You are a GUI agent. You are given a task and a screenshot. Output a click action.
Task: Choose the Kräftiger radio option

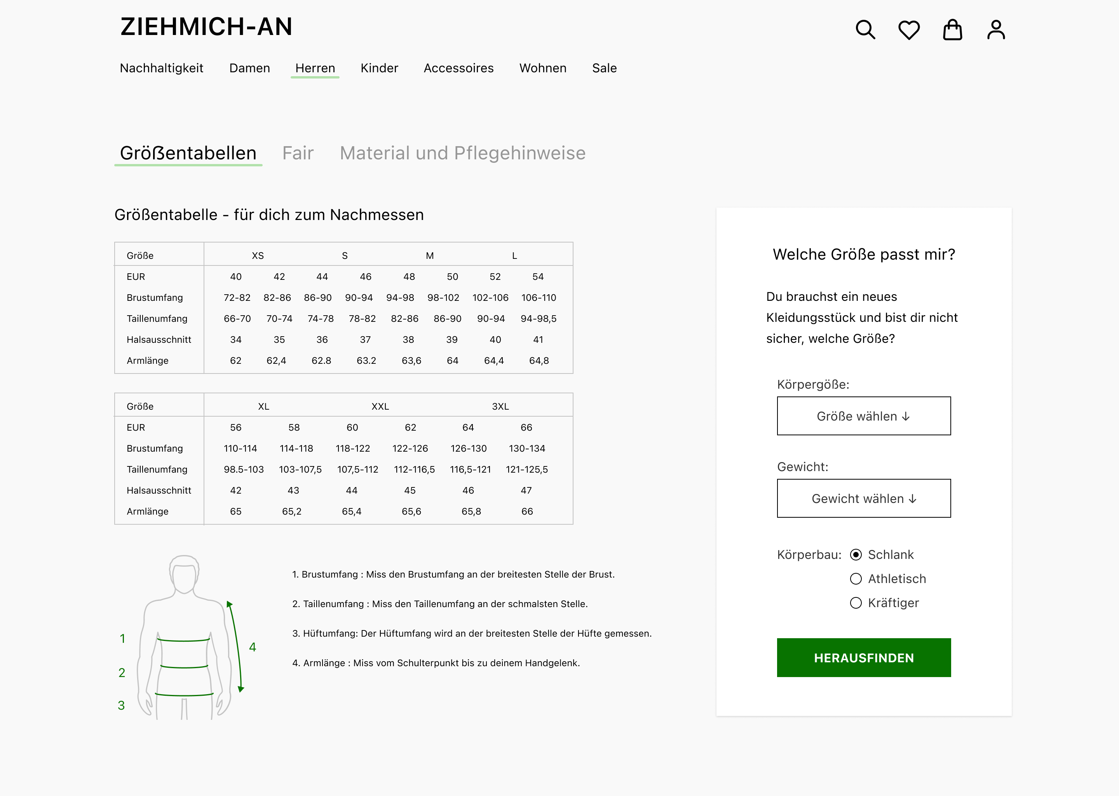[856, 603]
